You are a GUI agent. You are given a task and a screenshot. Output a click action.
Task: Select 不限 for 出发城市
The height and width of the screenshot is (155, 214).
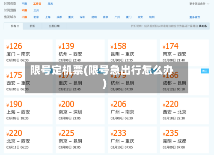tap(24, 17)
